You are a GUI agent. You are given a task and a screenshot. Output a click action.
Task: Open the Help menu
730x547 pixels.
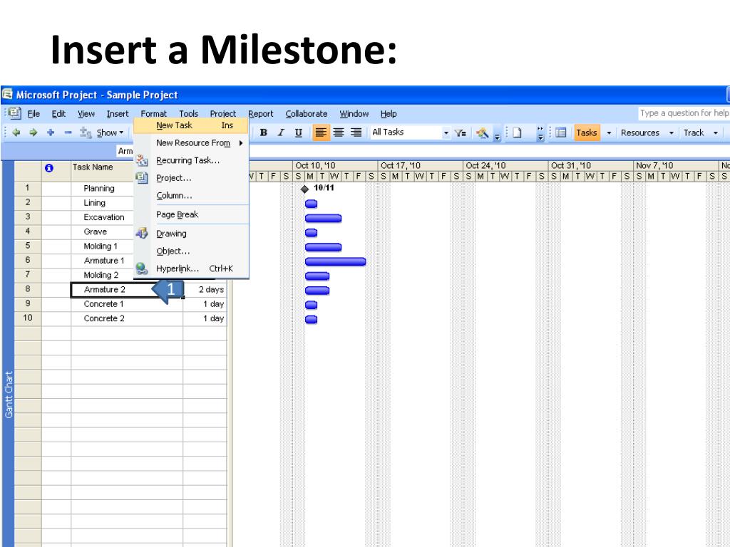click(389, 113)
